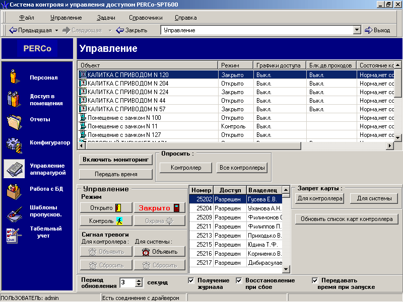
Task: Exit using the Выход toolbar button
Action: click(377, 30)
